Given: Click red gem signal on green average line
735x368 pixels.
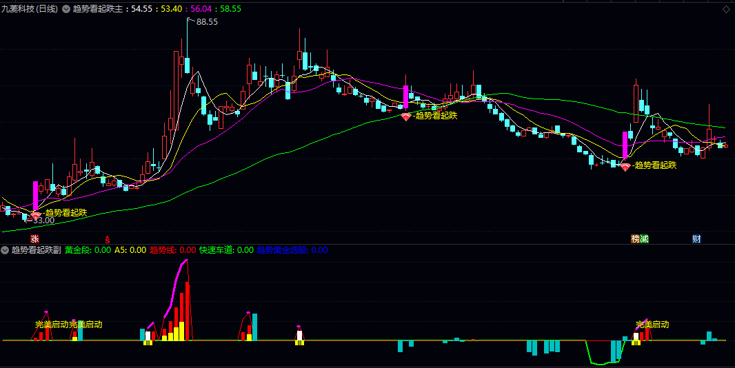Looking at the screenshot, I should tap(406, 116).
